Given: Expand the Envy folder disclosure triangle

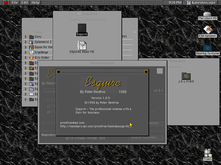Looking at the screenshot, I should (x=26, y=37).
